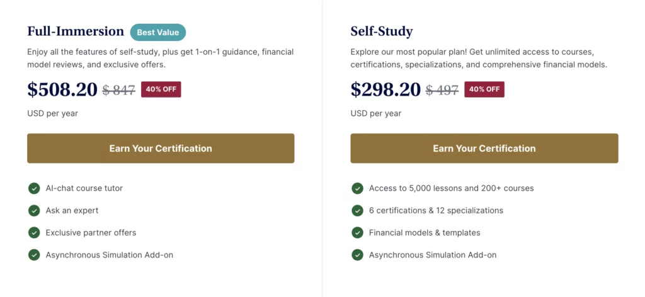Click the 40% OFF tag next to $508.20

pyautogui.click(x=161, y=89)
